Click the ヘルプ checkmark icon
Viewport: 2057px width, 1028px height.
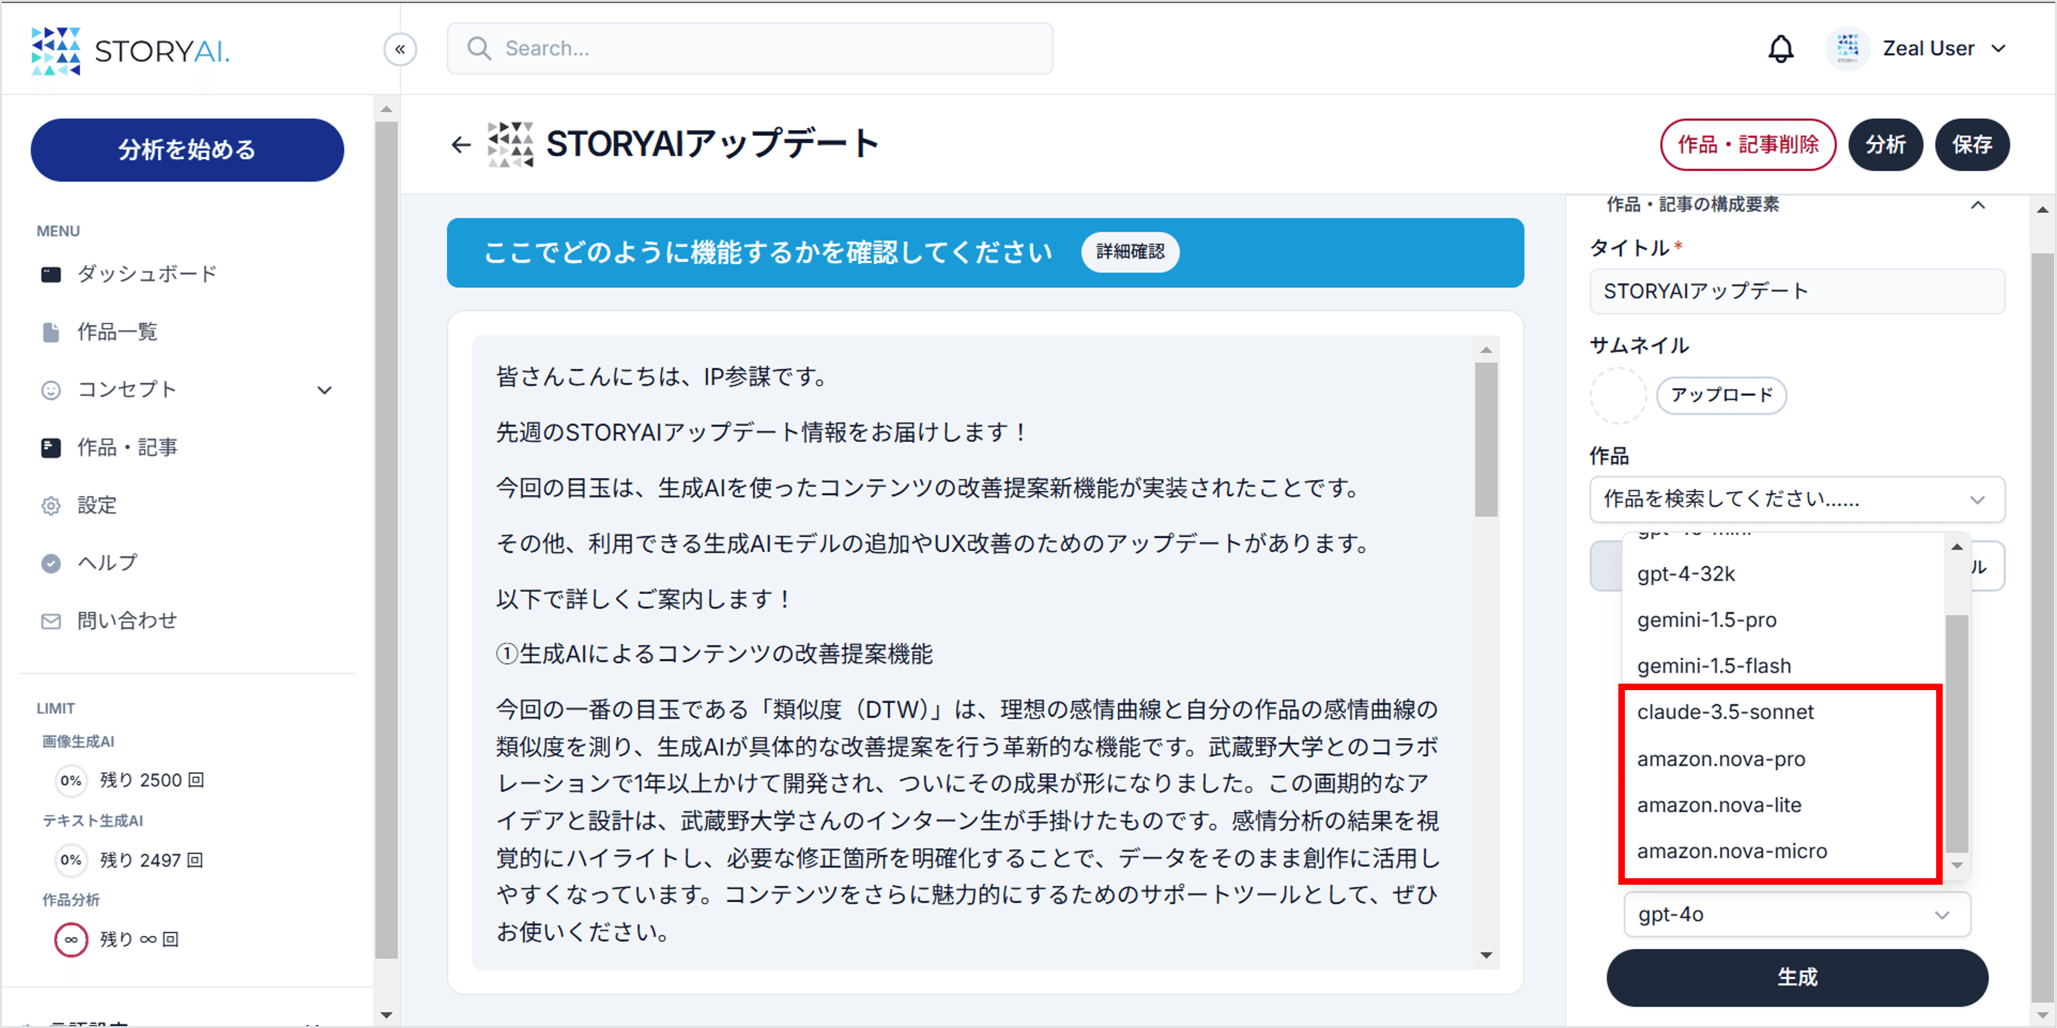coord(50,564)
